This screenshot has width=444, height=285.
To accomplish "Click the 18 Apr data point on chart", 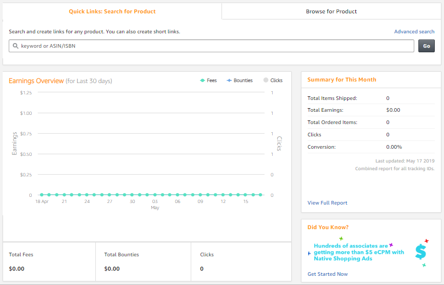I will [x=42, y=195].
